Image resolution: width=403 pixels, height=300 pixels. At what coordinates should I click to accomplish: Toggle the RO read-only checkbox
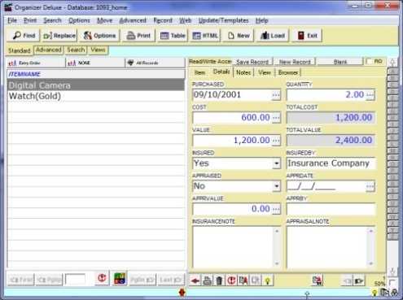click(x=369, y=61)
